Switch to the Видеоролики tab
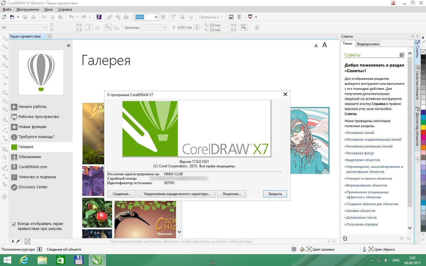 (368, 44)
